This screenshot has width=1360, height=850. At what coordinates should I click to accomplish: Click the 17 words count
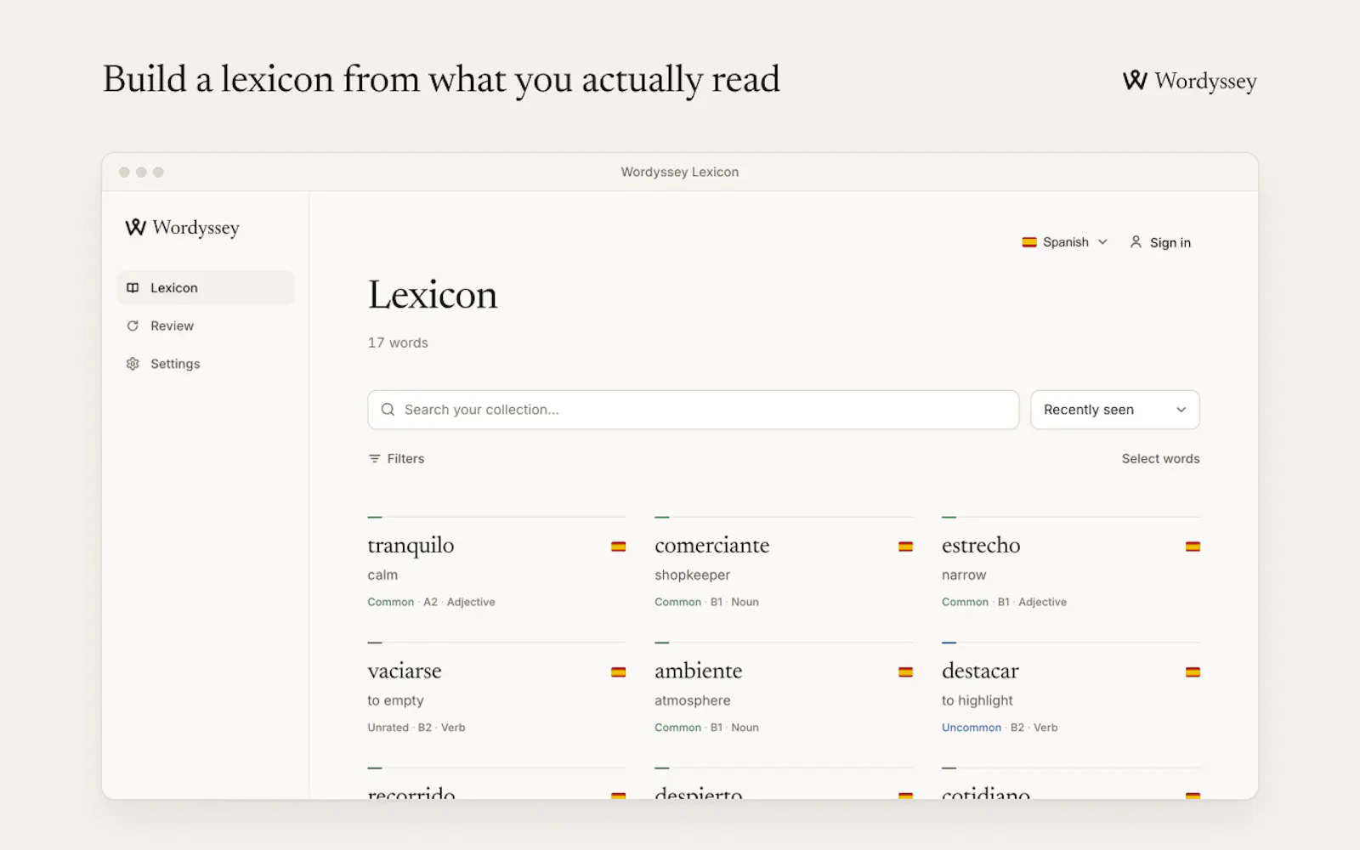pos(398,343)
